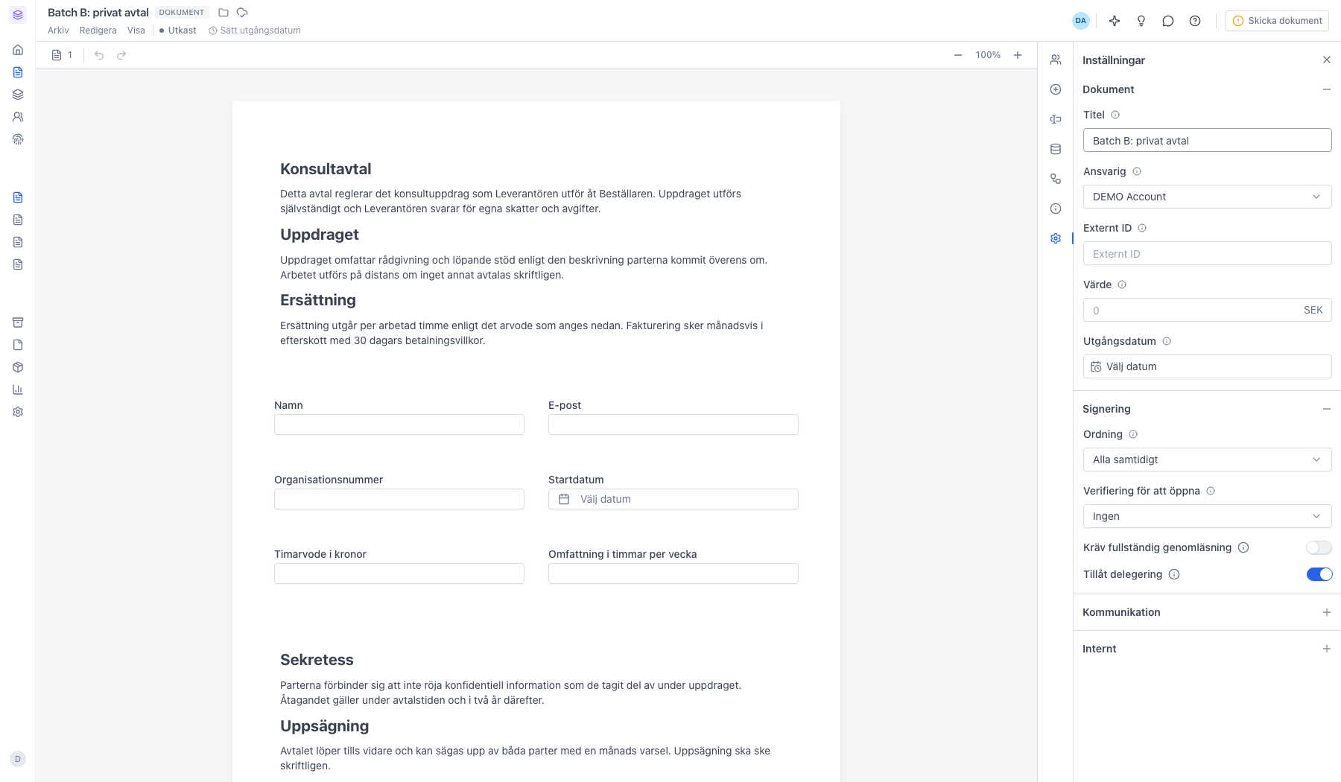
Task: Collapse the Dokument section
Action: pos(1327,89)
